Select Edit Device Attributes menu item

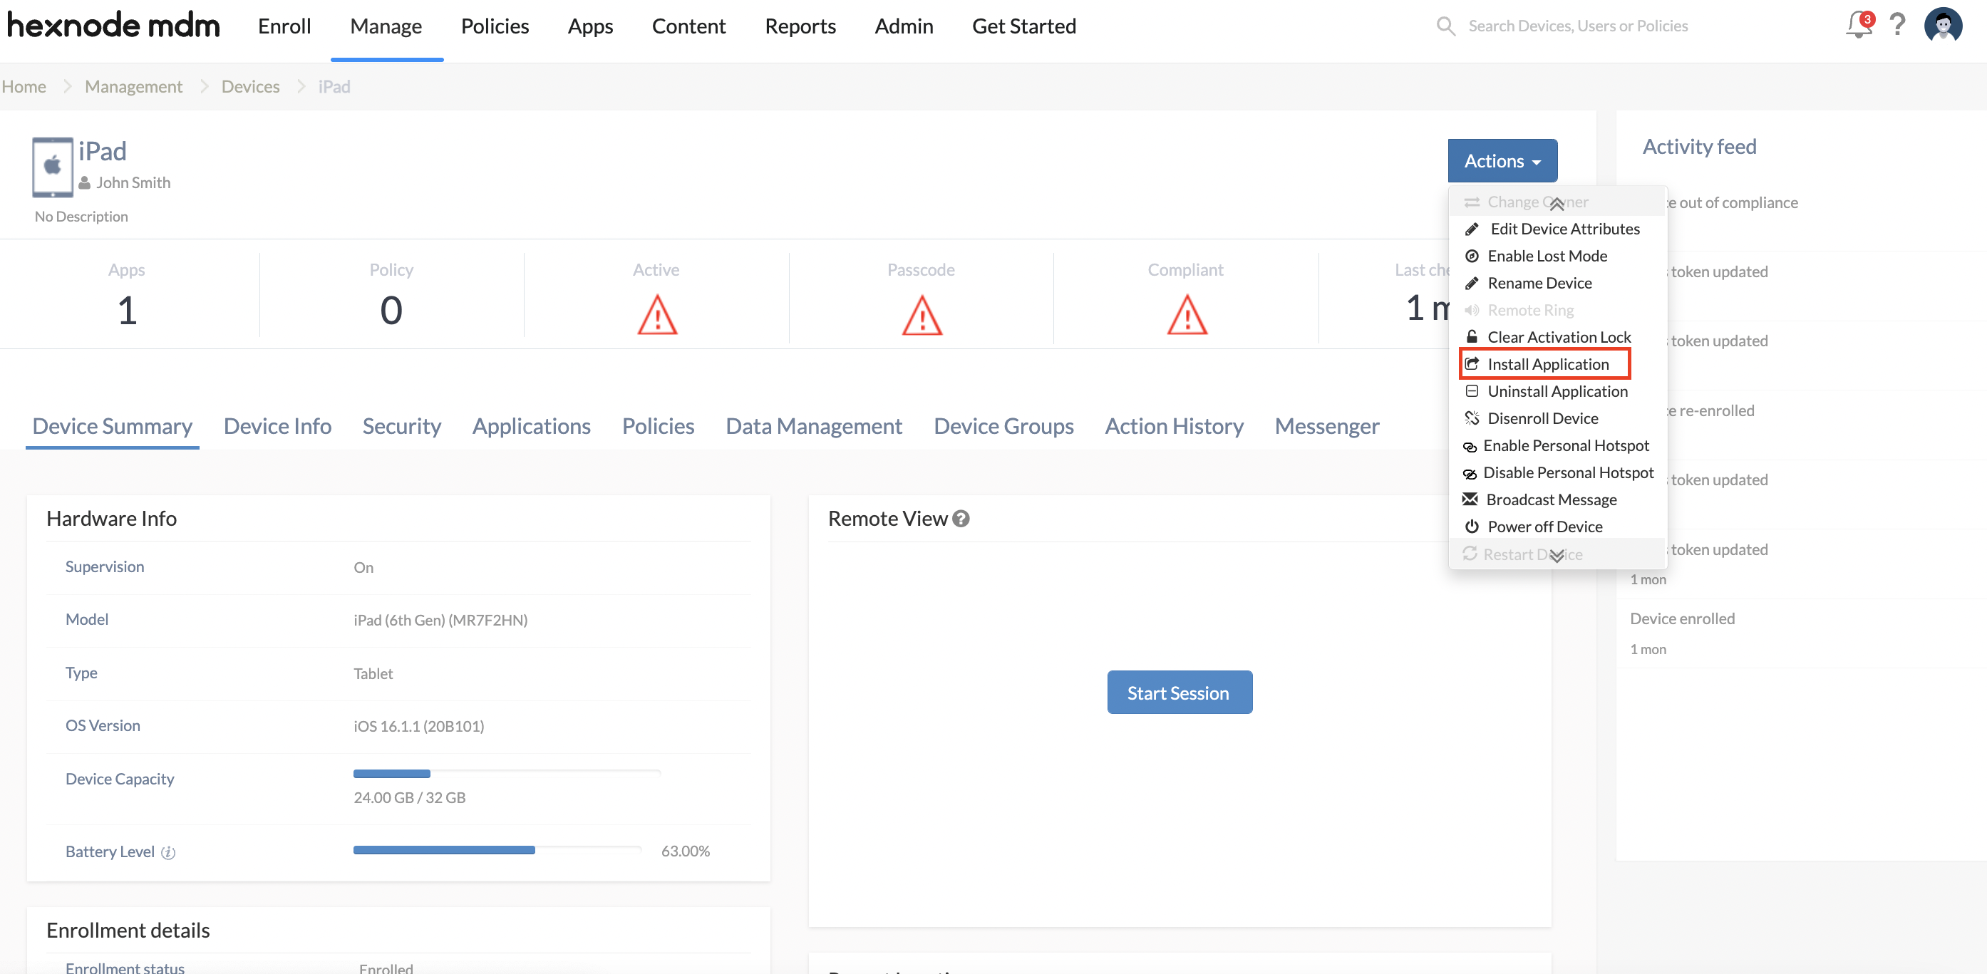click(x=1557, y=229)
